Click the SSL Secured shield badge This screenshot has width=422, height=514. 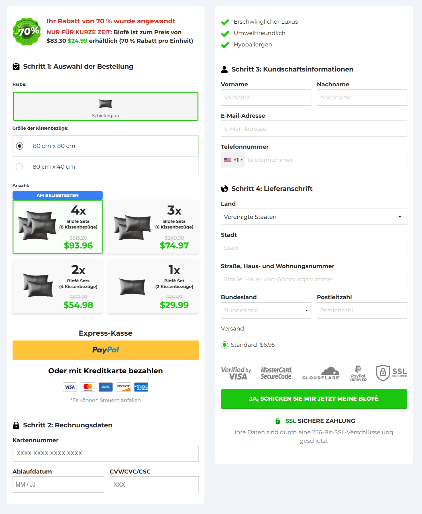click(391, 373)
